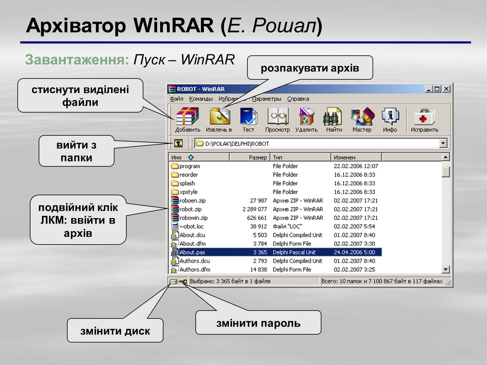Select the Authors.dcu file

coord(276,261)
